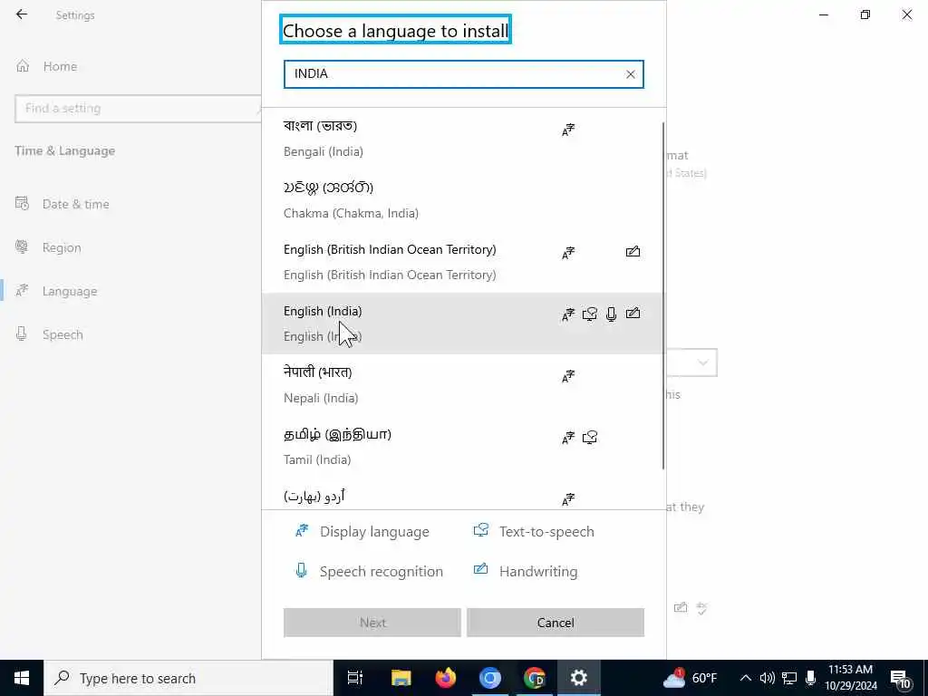Screen dimensions: 928x696
Task: Open Settings Home page
Action: click(x=47, y=66)
